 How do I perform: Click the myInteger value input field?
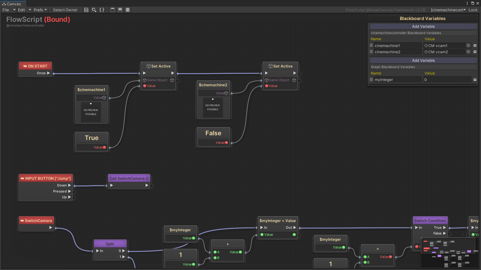[447, 80]
